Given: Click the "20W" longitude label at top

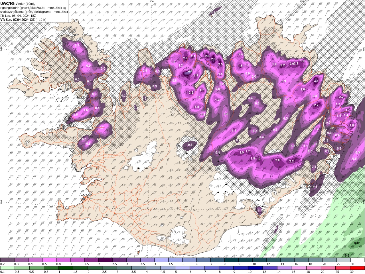Looking at the screenshot, I should point(152,1).
